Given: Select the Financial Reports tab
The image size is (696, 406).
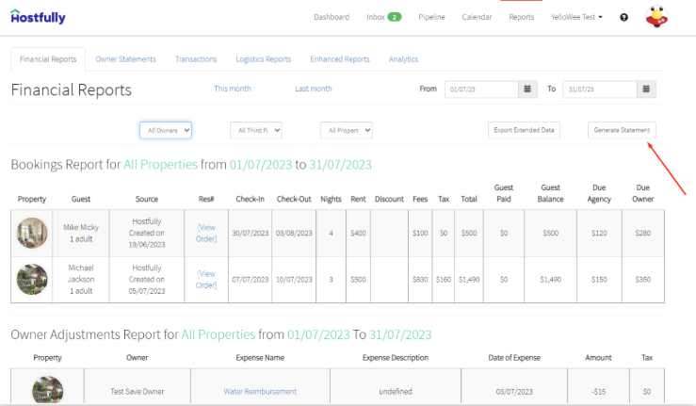Looking at the screenshot, I should coord(48,59).
